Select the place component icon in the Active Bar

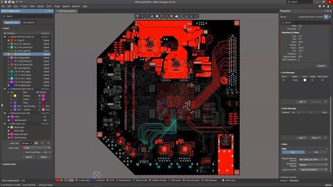click(x=157, y=16)
